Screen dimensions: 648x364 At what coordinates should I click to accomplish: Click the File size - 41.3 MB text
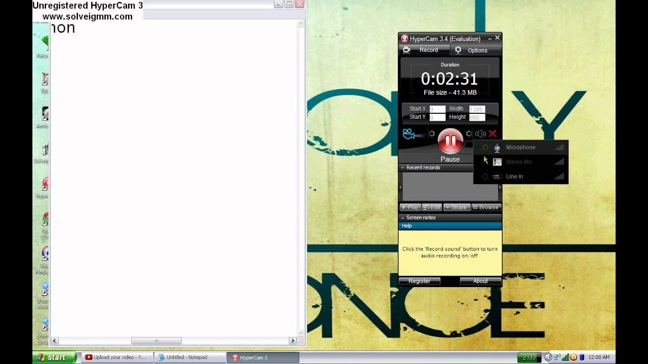click(x=450, y=93)
